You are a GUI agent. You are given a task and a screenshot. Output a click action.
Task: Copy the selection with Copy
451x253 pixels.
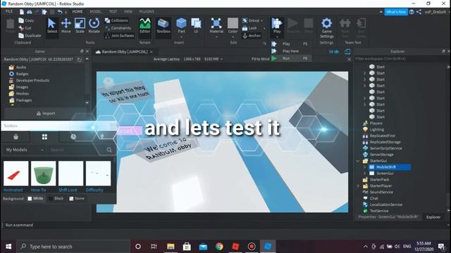26,20
